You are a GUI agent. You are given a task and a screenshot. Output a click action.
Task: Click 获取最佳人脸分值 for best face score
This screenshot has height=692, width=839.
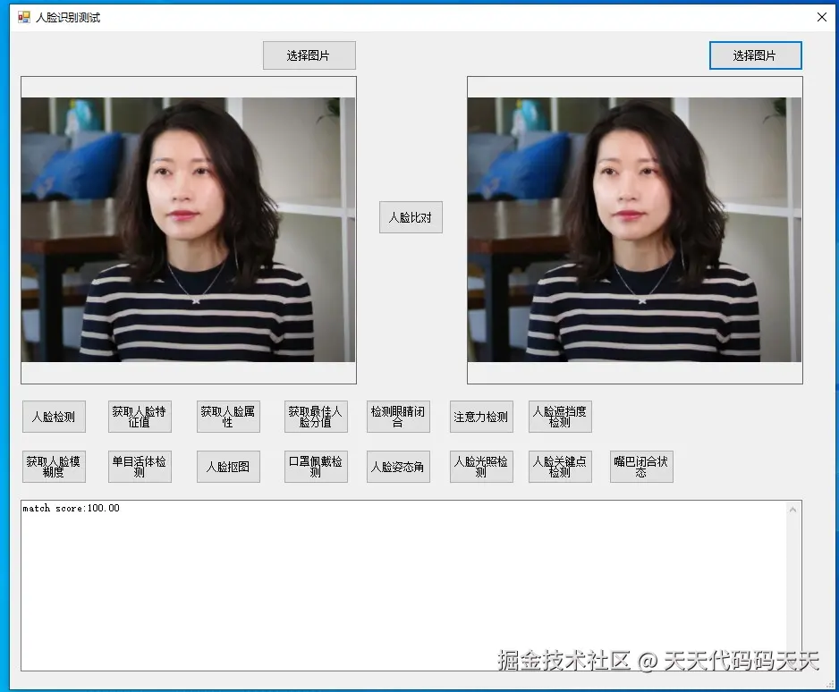315,416
